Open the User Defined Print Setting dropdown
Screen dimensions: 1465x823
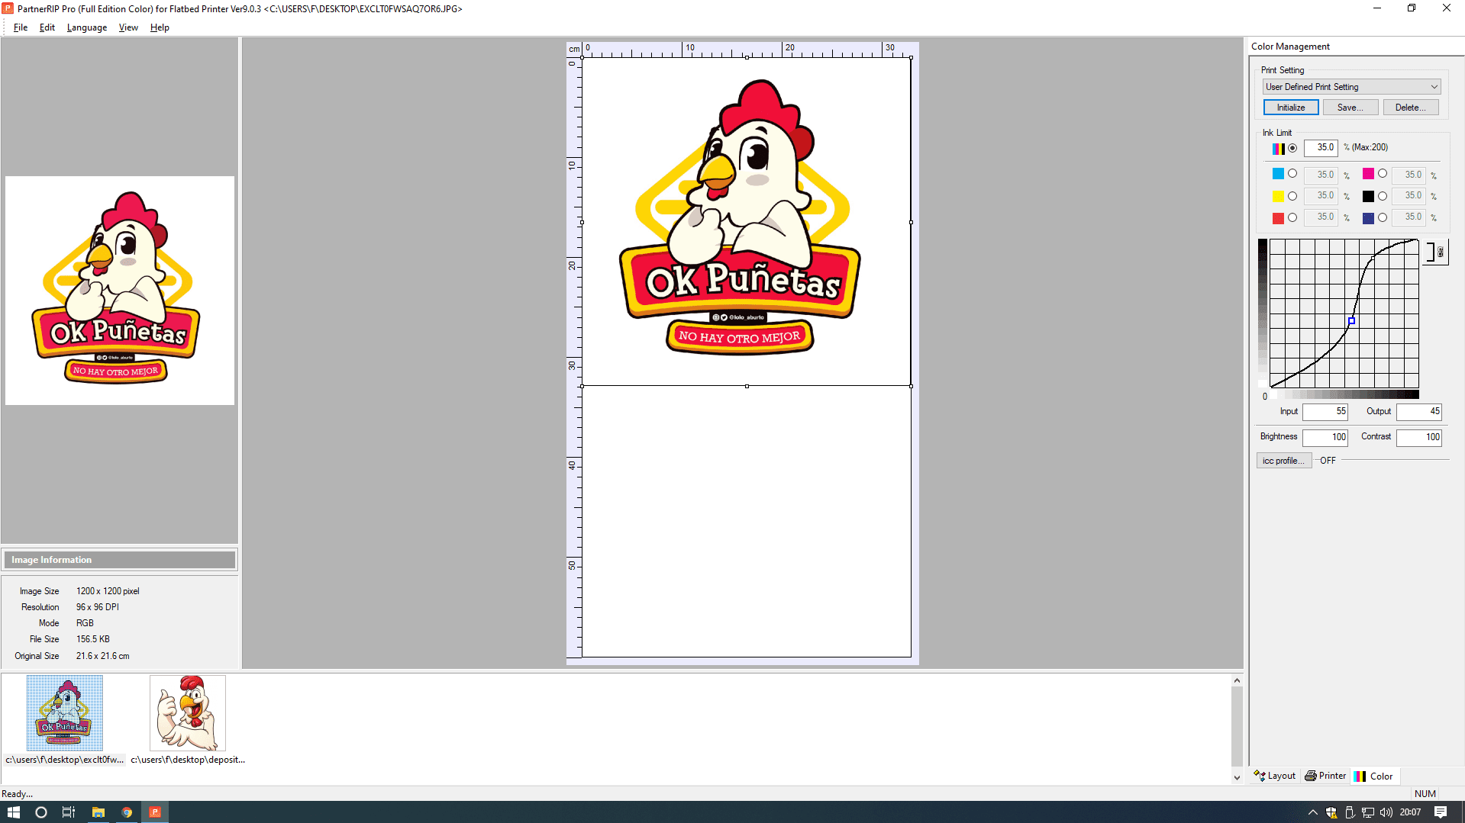point(1350,87)
